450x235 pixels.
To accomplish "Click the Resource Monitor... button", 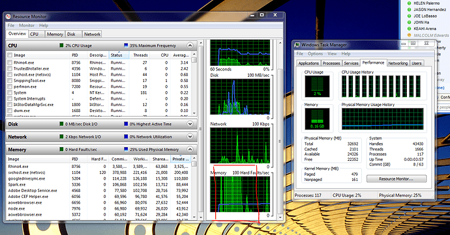I will point(397,179).
